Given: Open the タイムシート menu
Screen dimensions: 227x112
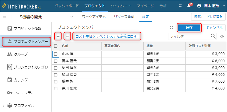Looking at the screenshot, I should (x=121, y=6).
